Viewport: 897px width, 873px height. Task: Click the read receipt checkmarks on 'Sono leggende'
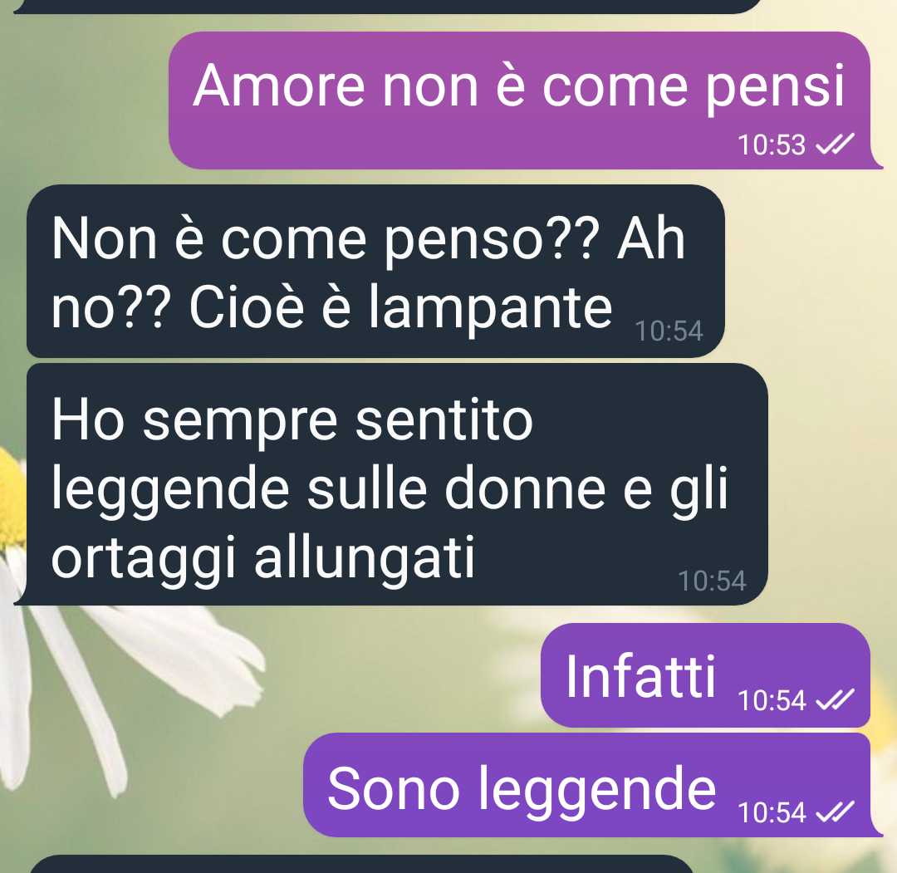(x=835, y=812)
